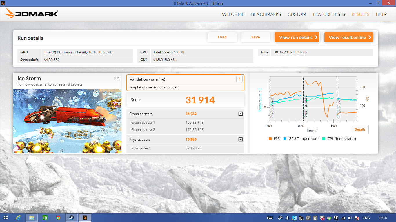The image size is (396, 222).
Task: Click the 3DMark logo in the header
Action: [x=31, y=13]
